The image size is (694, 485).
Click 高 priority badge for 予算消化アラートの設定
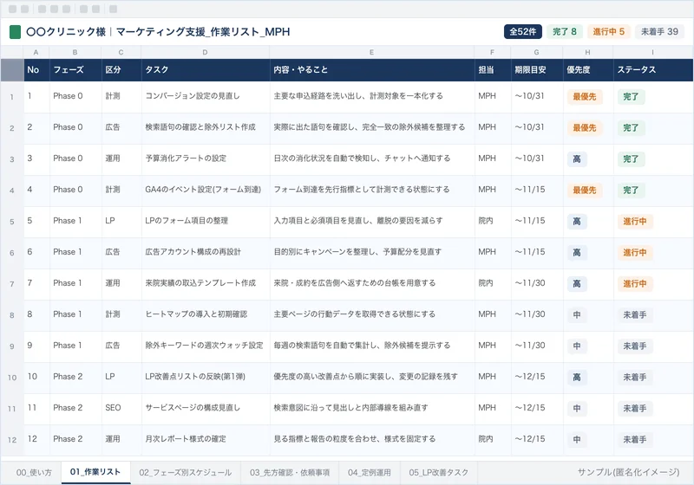(577, 159)
